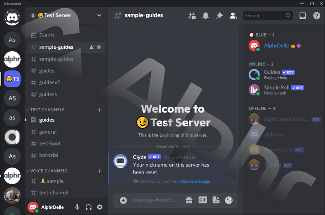
Task: Click the Dismiss message link
Action: tap(195, 181)
